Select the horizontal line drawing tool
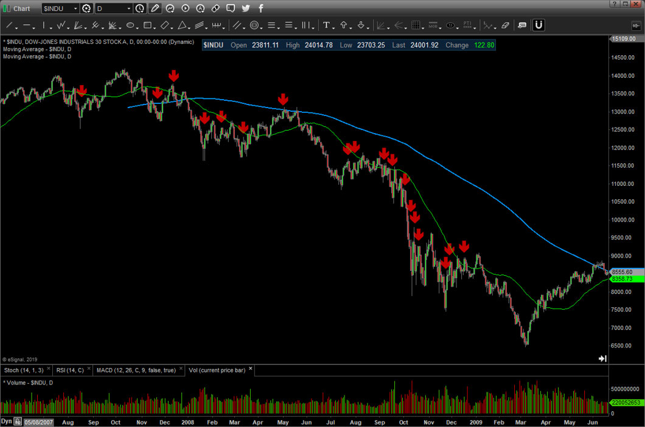Screen dimensions: 645x427 26,26
